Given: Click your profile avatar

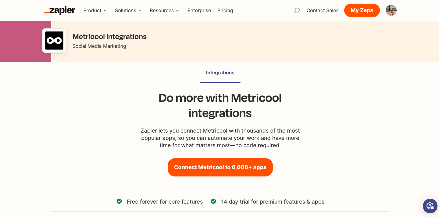Looking at the screenshot, I should point(391,10).
